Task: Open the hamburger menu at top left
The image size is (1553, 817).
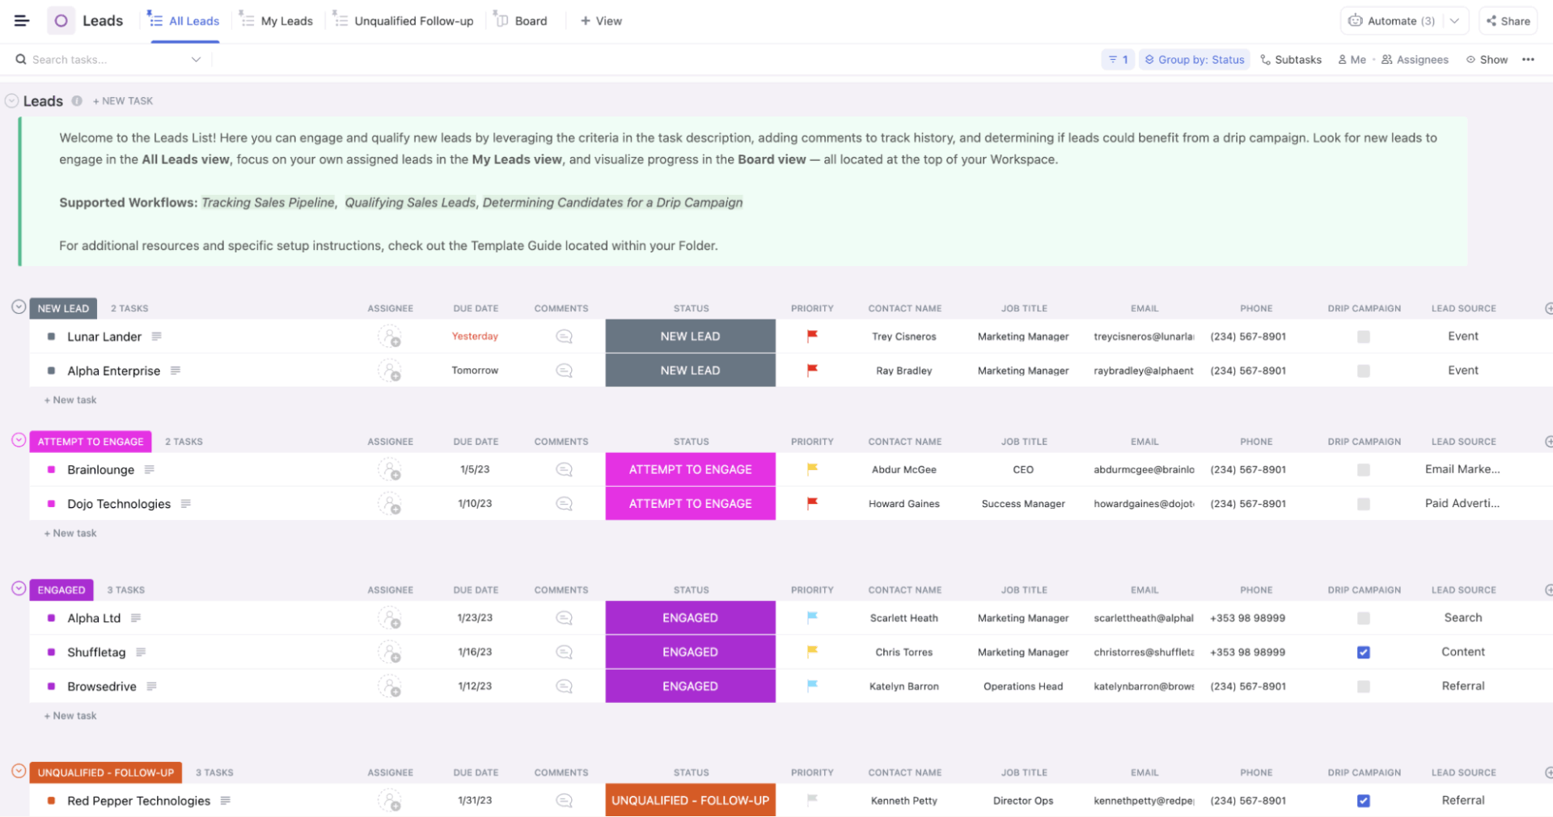Action: (x=21, y=20)
